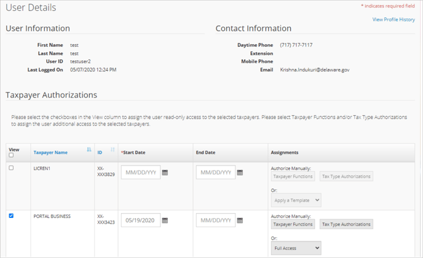Expand the Apply a Template dropdown
Viewport: 423px width, 258px height.
pyautogui.click(x=296, y=200)
